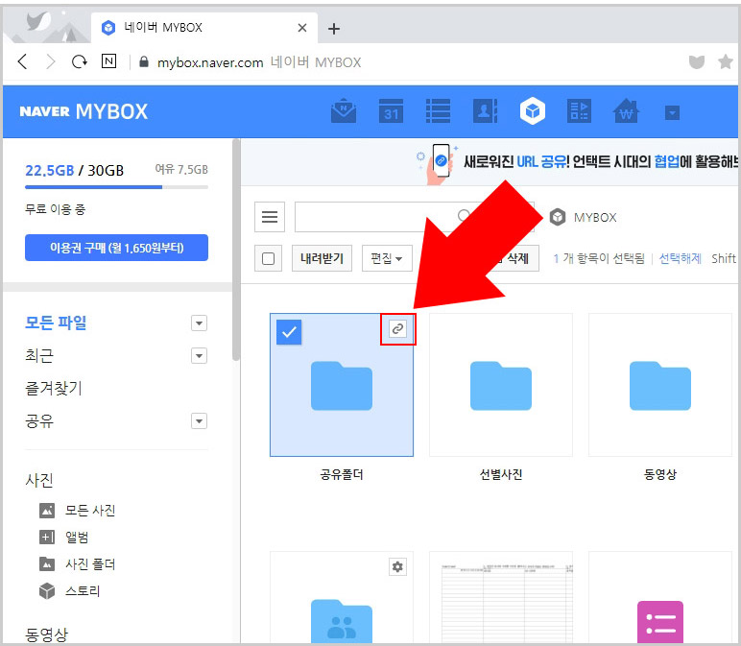Viewport: 741px width, 646px height.
Task: Open the pink list file thumbnail
Action: (x=660, y=598)
